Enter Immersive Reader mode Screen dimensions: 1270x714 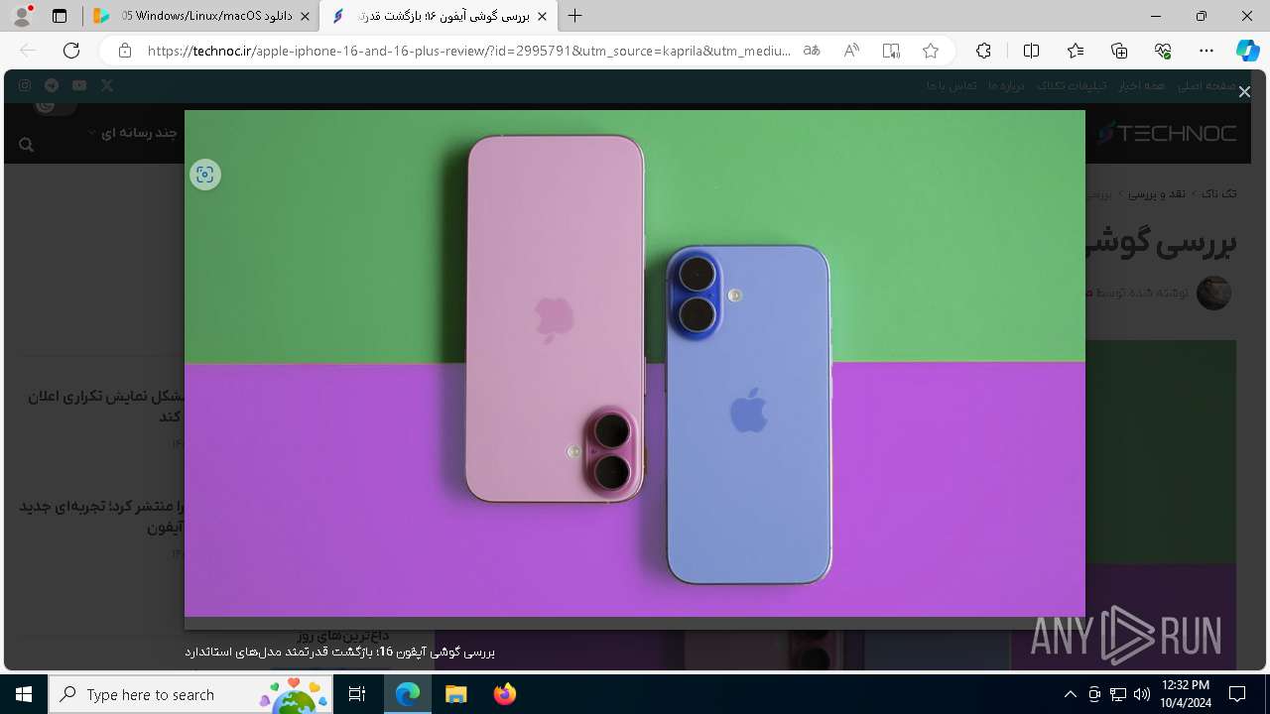[x=891, y=51]
